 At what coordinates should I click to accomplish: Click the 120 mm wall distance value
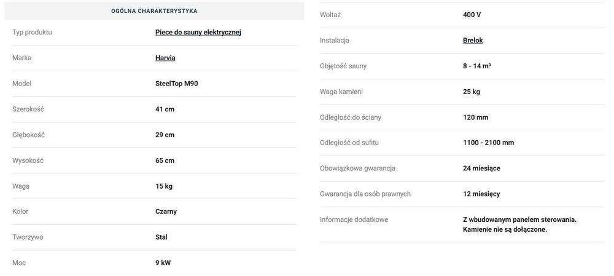(x=476, y=117)
